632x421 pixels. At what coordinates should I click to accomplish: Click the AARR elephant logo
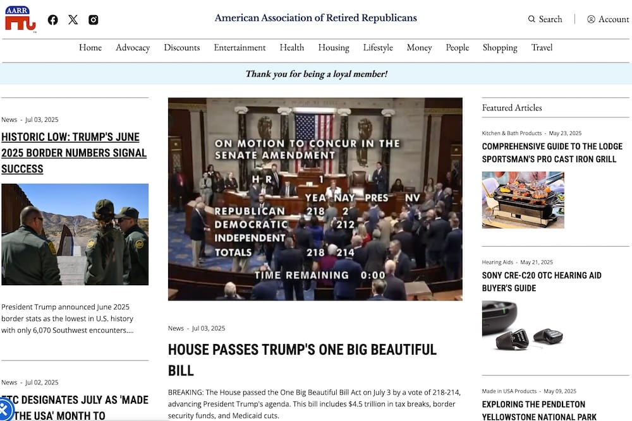point(20,19)
